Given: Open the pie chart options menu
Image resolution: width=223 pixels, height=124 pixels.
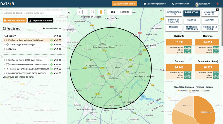Looking at the screenshot, I should click(x=219, y=87).
